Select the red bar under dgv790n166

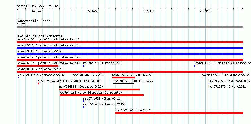point(102,95)
